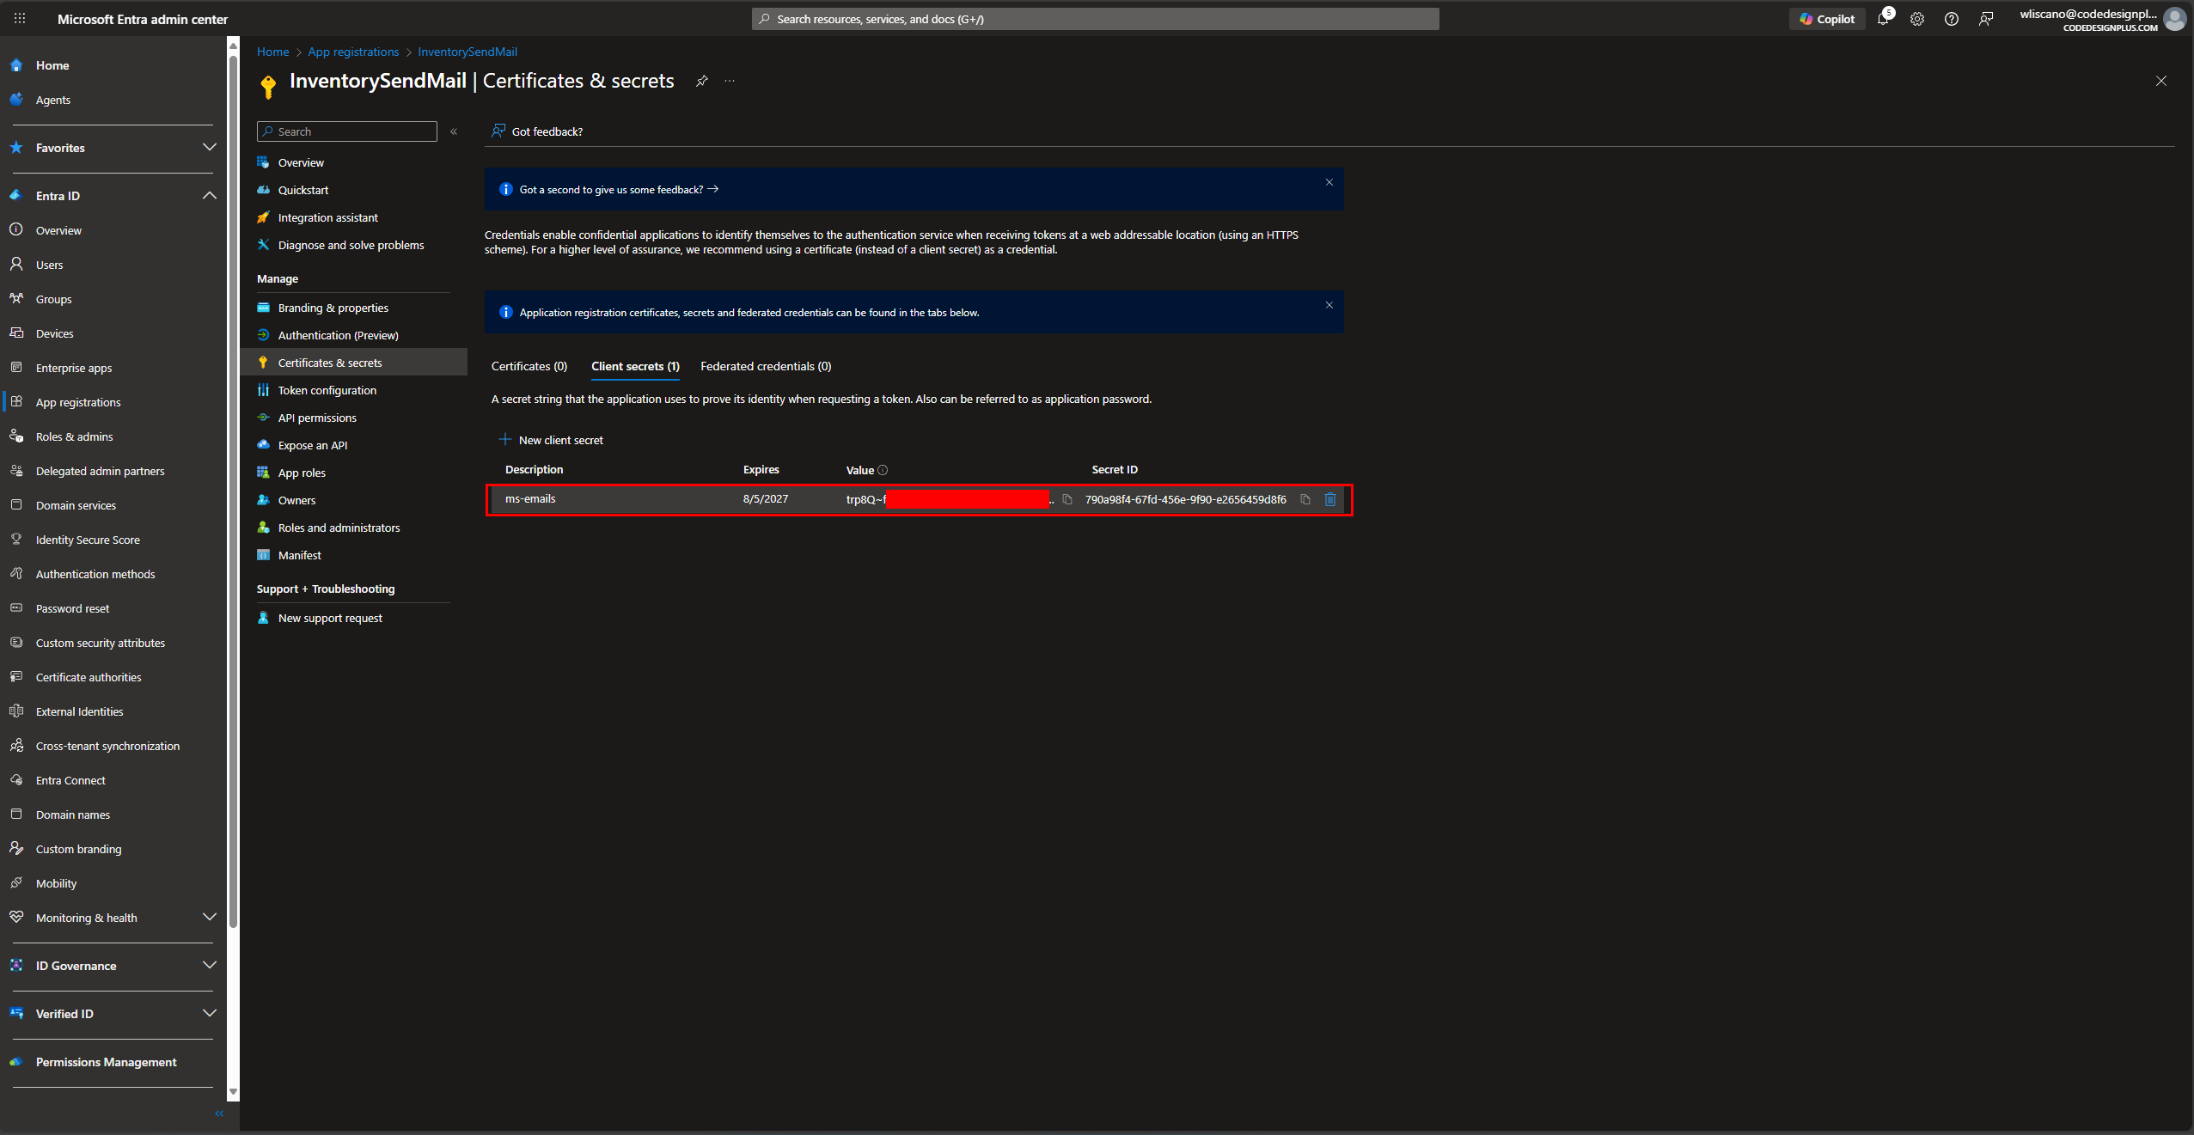Open the notifications bell icon
This screenshot has width=2194, height=1135.
pyautogui.click(x=1883, y=19)
